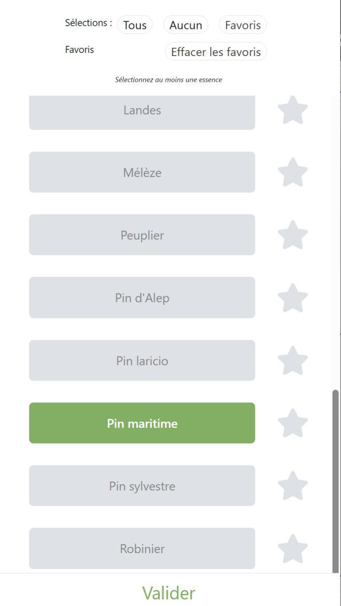Star the Peuplier essence
This screenshot has height=606, width=341.
pos(293,235)
